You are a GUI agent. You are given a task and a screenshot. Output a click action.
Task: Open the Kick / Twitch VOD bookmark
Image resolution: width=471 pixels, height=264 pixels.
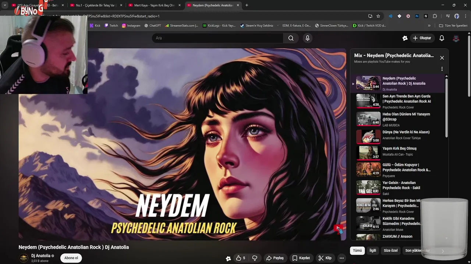pos(369,26)
